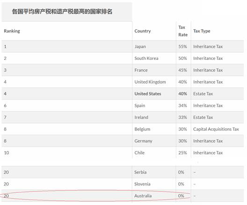Image resolution: width=247 pixels, height=205 pixels.
Task: Select Spain's 34% tax rate
Action: click(182, 106)
